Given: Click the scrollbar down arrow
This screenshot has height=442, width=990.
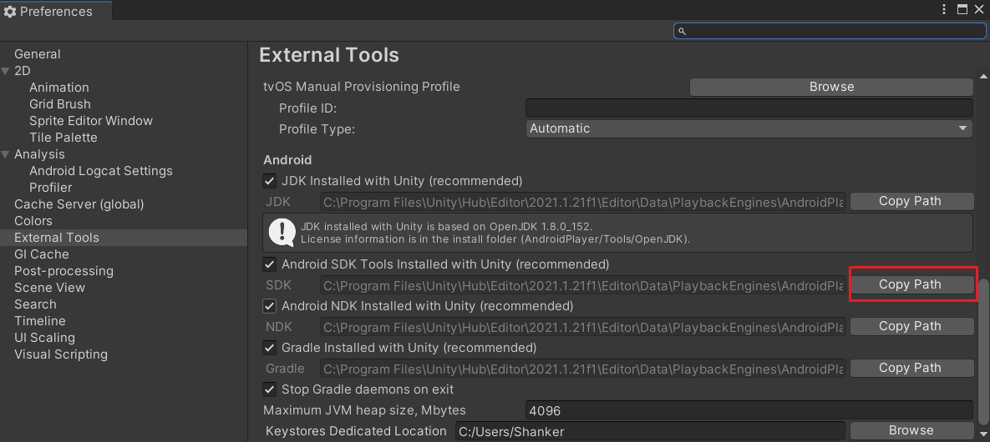Looking at the screenshot, I should click(983, 434).
